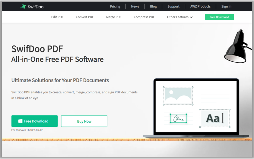Click Sign In
This screenshot has width=254, height=159.
tap(226, 6)
